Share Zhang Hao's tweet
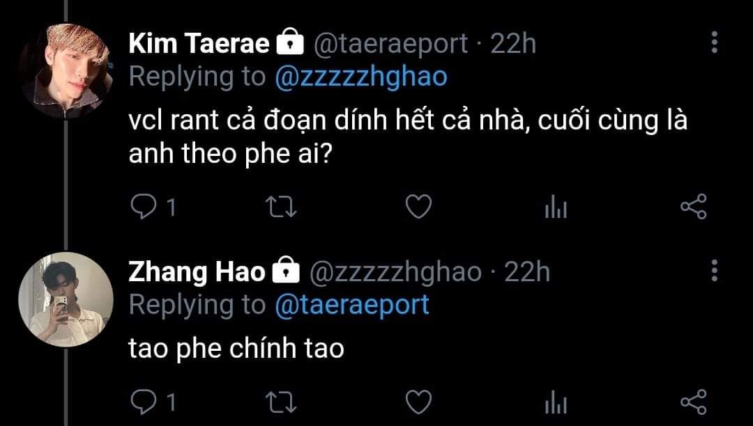The width and height of the screenshot is (753, 426). pyautogui.click(x=694, y=402)
